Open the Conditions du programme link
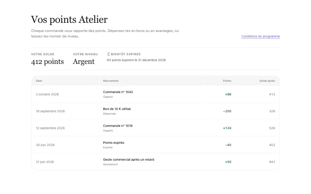 pos(260,36)
